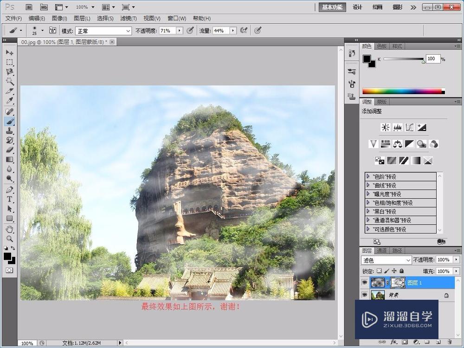This screenshot has height=348, width=464.
Task: Add an Exposure adjustment
Action: [421, 128]
